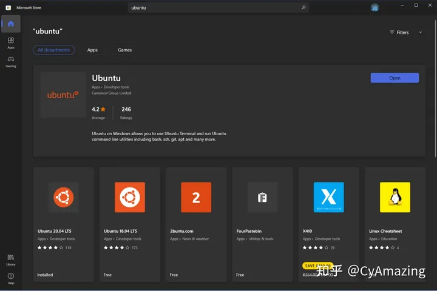437x291 pixels.
Task: Maximize the Microsoft Store window
Action: 416,5
